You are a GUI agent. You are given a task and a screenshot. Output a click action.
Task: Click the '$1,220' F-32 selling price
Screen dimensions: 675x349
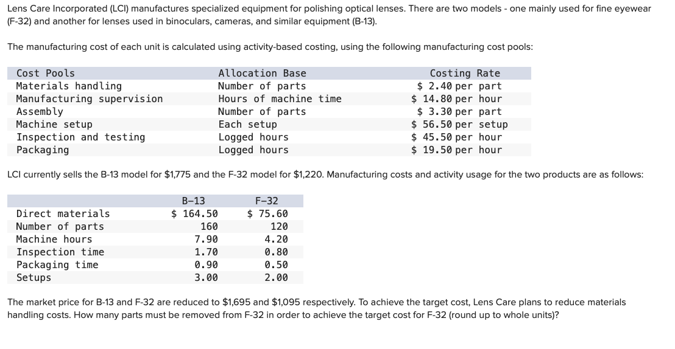tap(307, 174)
